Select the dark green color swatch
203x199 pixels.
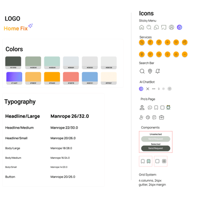[13, 63]
